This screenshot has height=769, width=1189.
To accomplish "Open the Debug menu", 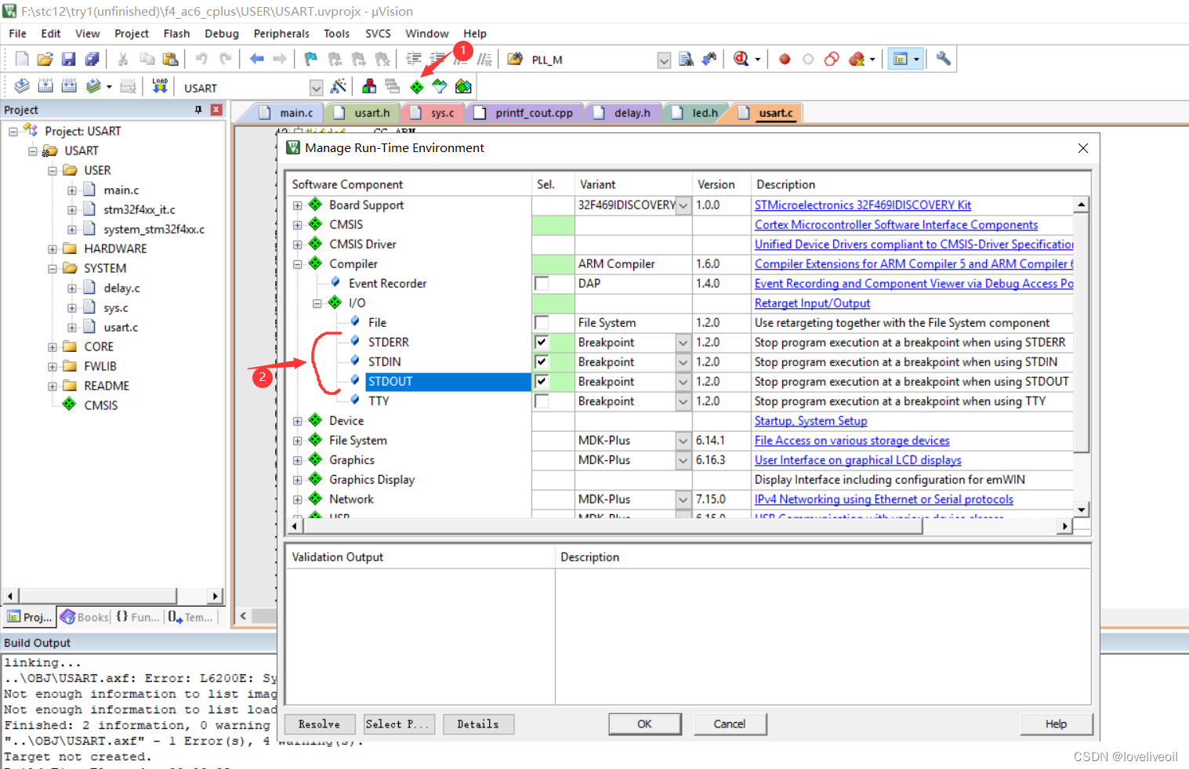I will [222, 34].
